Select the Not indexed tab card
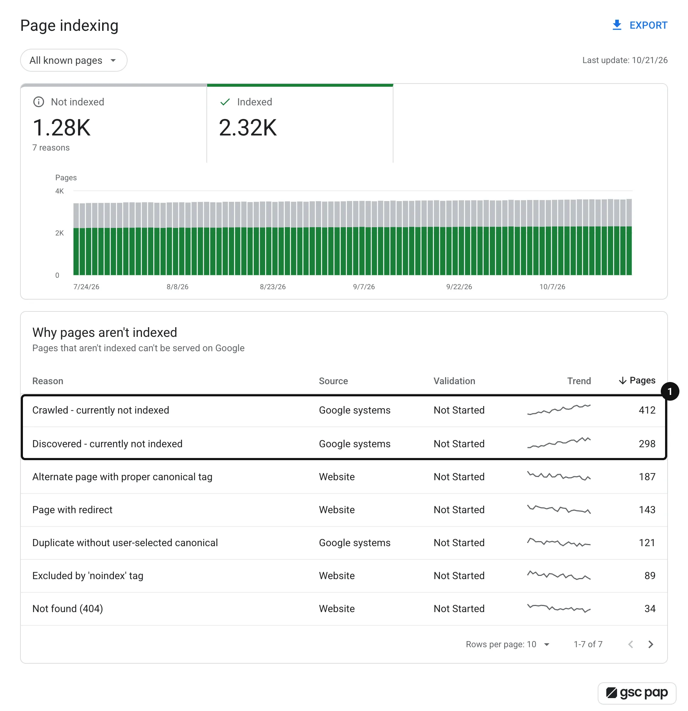Image resolution: width=688 pixels, height=711 pixels. (114, 123)
